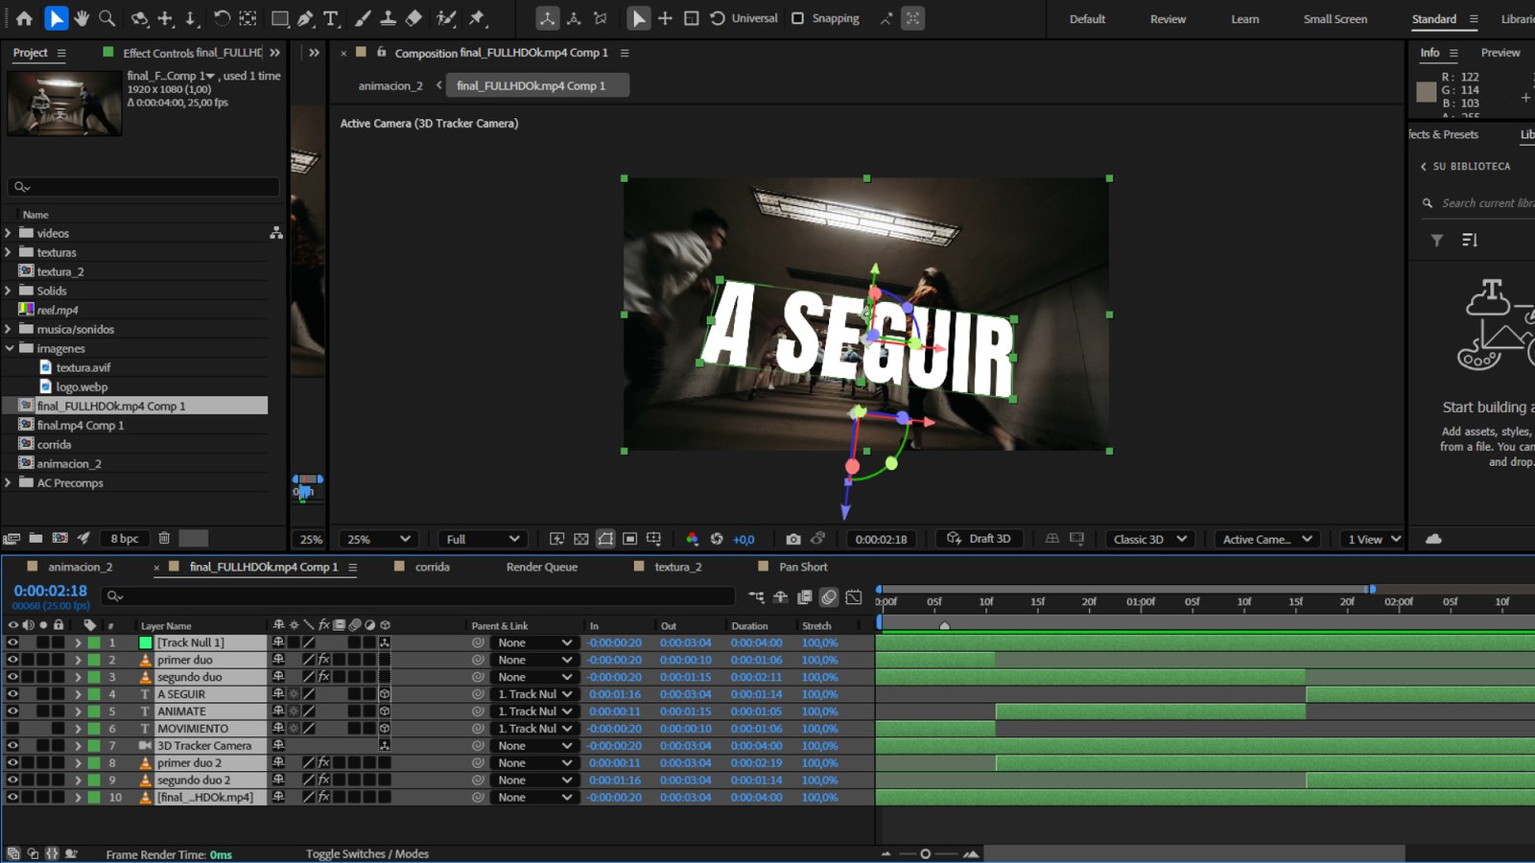The height and width of the screenshot is (863, 1535).
Task: Switch to the Review workspace
Action: point(1168,19)
